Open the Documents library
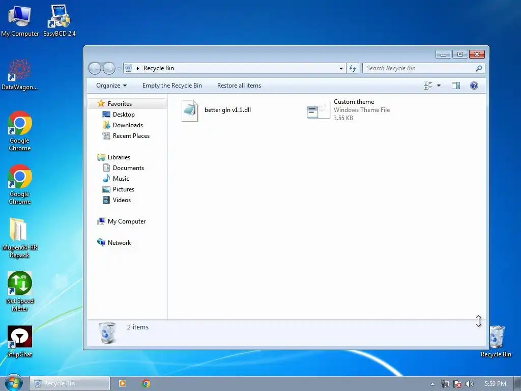Screen dimensions: 521x391 (128, 168)
